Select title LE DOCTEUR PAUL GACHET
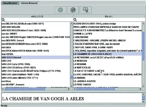This screenshot has width=146, height=107. (x=107, y=74)
